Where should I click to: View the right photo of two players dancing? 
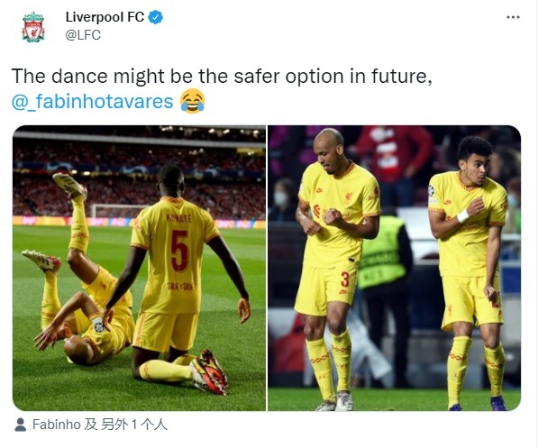coord(394,268)
